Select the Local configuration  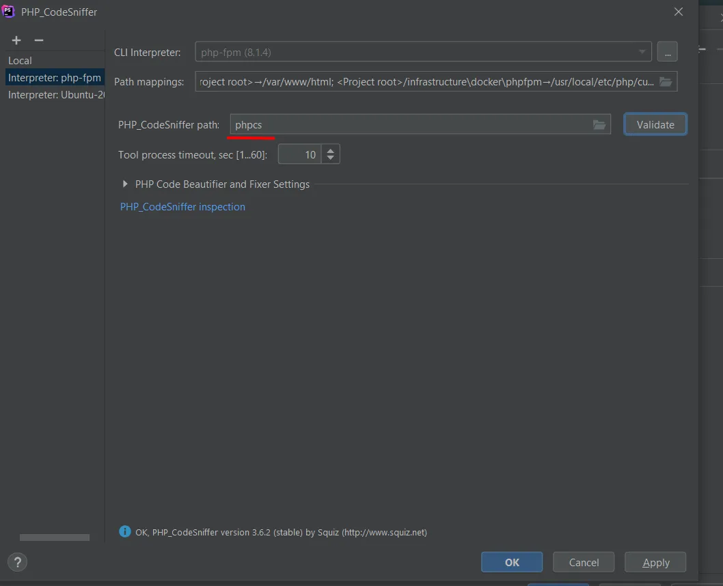21,60
